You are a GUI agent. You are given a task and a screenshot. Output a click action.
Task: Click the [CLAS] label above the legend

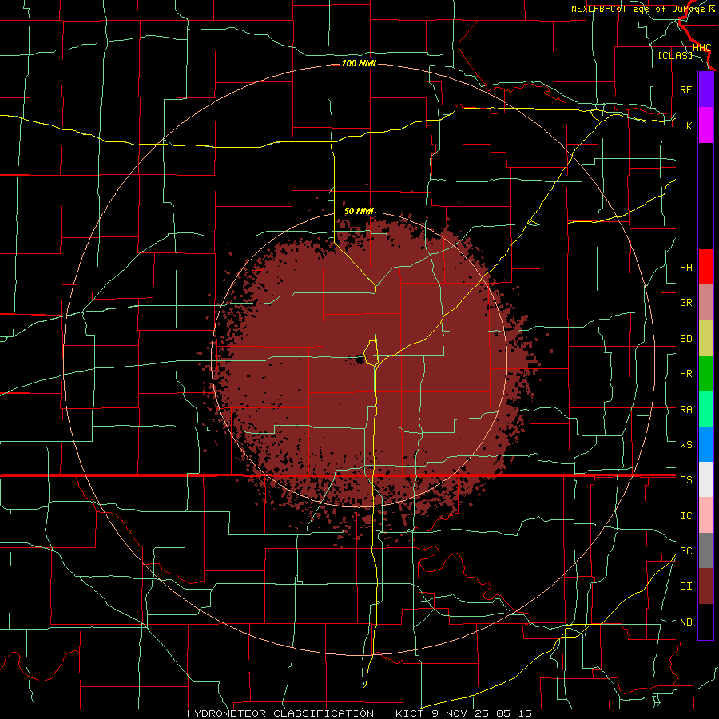tap(675, 55)
